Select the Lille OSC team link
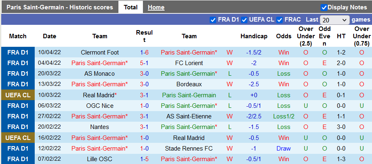 (100, 159)
